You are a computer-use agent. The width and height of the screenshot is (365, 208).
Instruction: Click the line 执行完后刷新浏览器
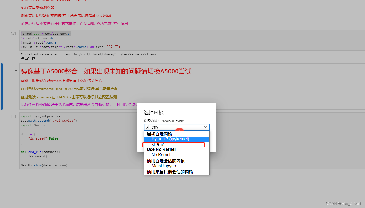point(38,7)
